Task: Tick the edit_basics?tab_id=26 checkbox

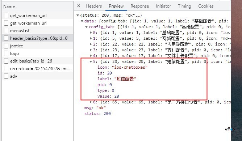Action: tap(6, 61)
